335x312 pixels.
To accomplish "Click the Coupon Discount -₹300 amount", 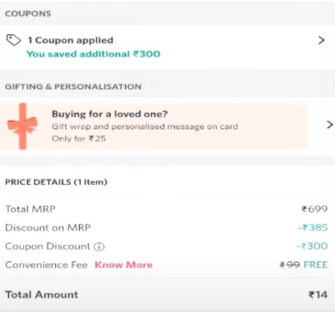I will pos(312,246).
